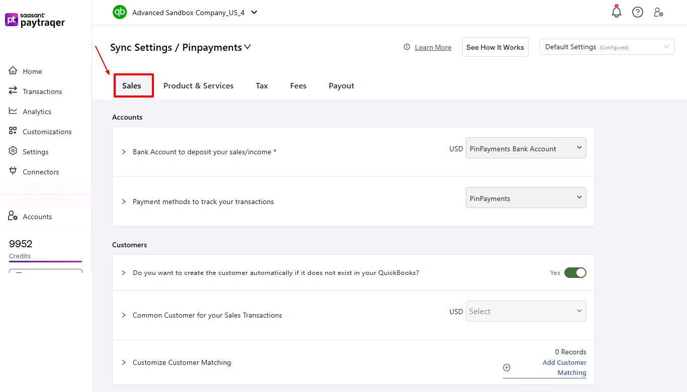Screen dimensions: 687x392
Task: Open the Payout tab
Action: (x=341, y=85)
